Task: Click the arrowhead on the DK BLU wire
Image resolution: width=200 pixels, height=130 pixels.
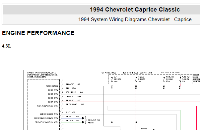Action: pyautogui.click(x=83, y=118)
